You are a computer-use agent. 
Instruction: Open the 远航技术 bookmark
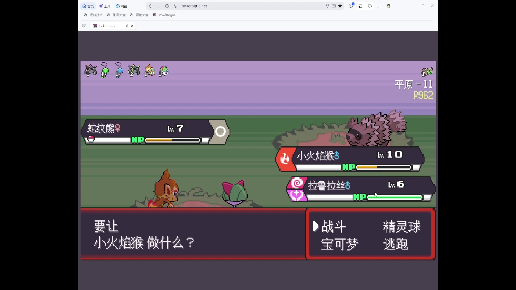tap(93, 15)
